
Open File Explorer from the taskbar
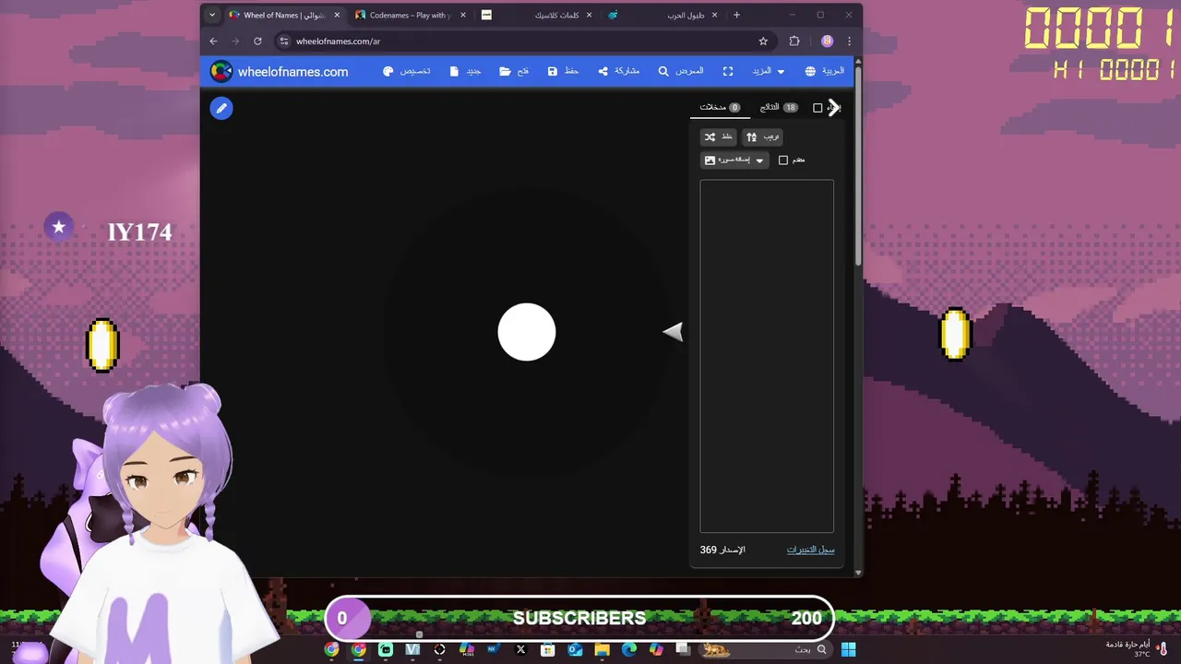point(602,649)
